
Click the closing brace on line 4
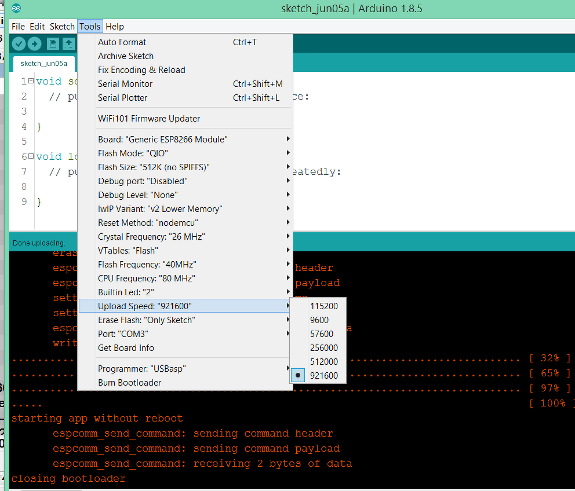click(39, 127)
